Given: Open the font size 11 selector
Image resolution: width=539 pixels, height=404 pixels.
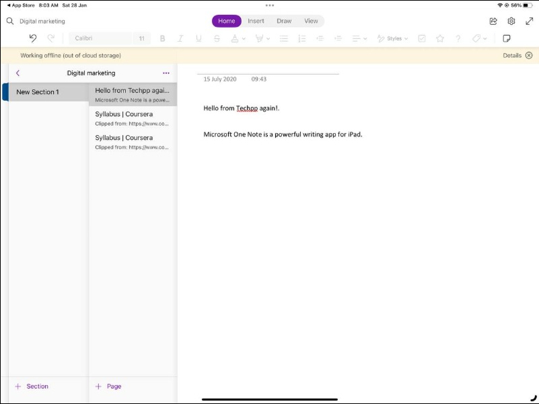Looking at the screenshot, I should coord(142,38).
